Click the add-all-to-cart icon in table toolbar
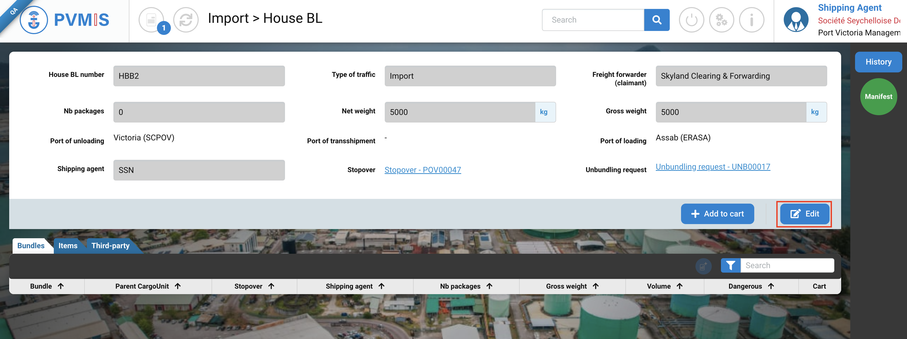 coord(703,266)
